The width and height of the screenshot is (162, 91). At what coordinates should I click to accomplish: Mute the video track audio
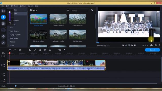(x=4, y=66)
